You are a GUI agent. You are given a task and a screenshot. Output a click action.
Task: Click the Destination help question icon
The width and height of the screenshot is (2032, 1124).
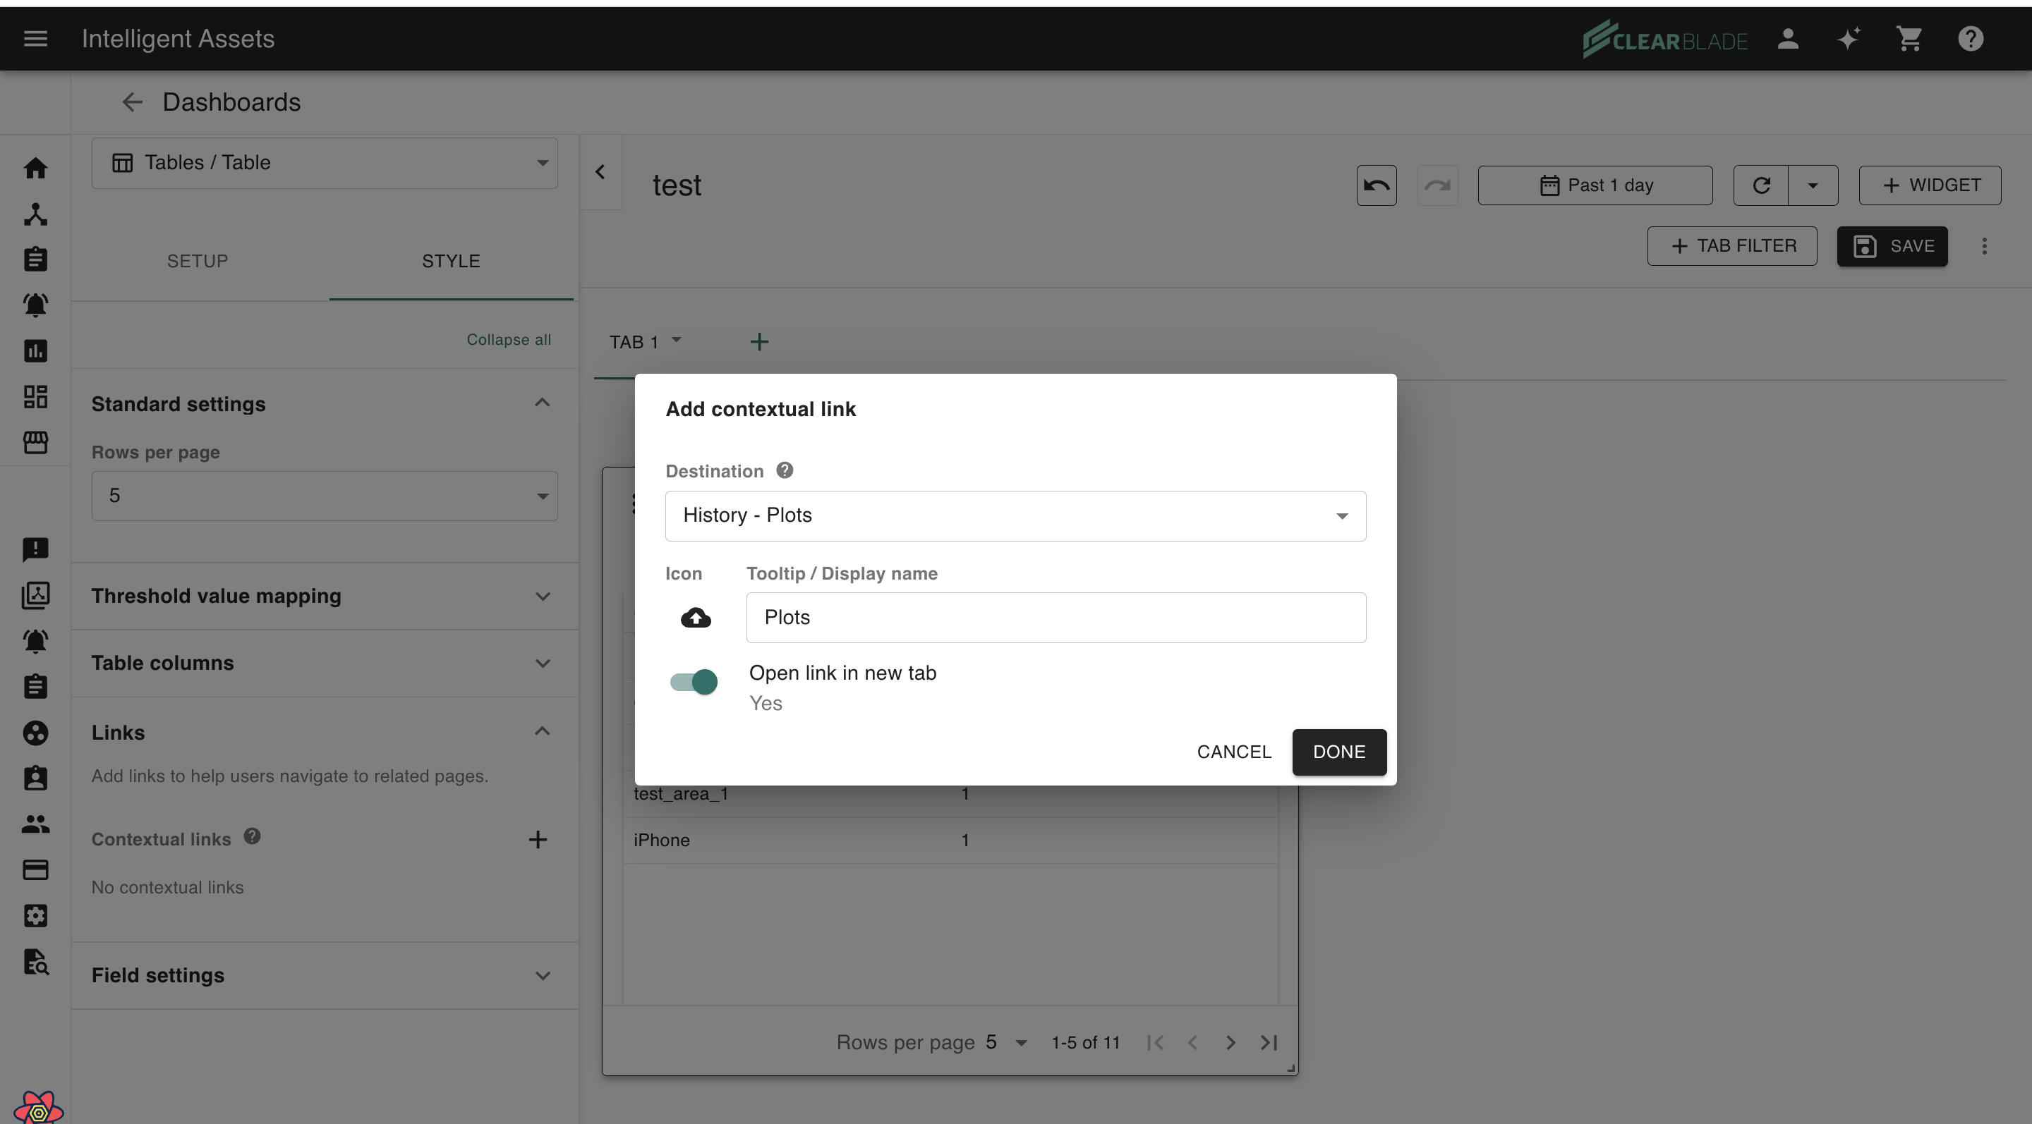click(x=784, y=470)
